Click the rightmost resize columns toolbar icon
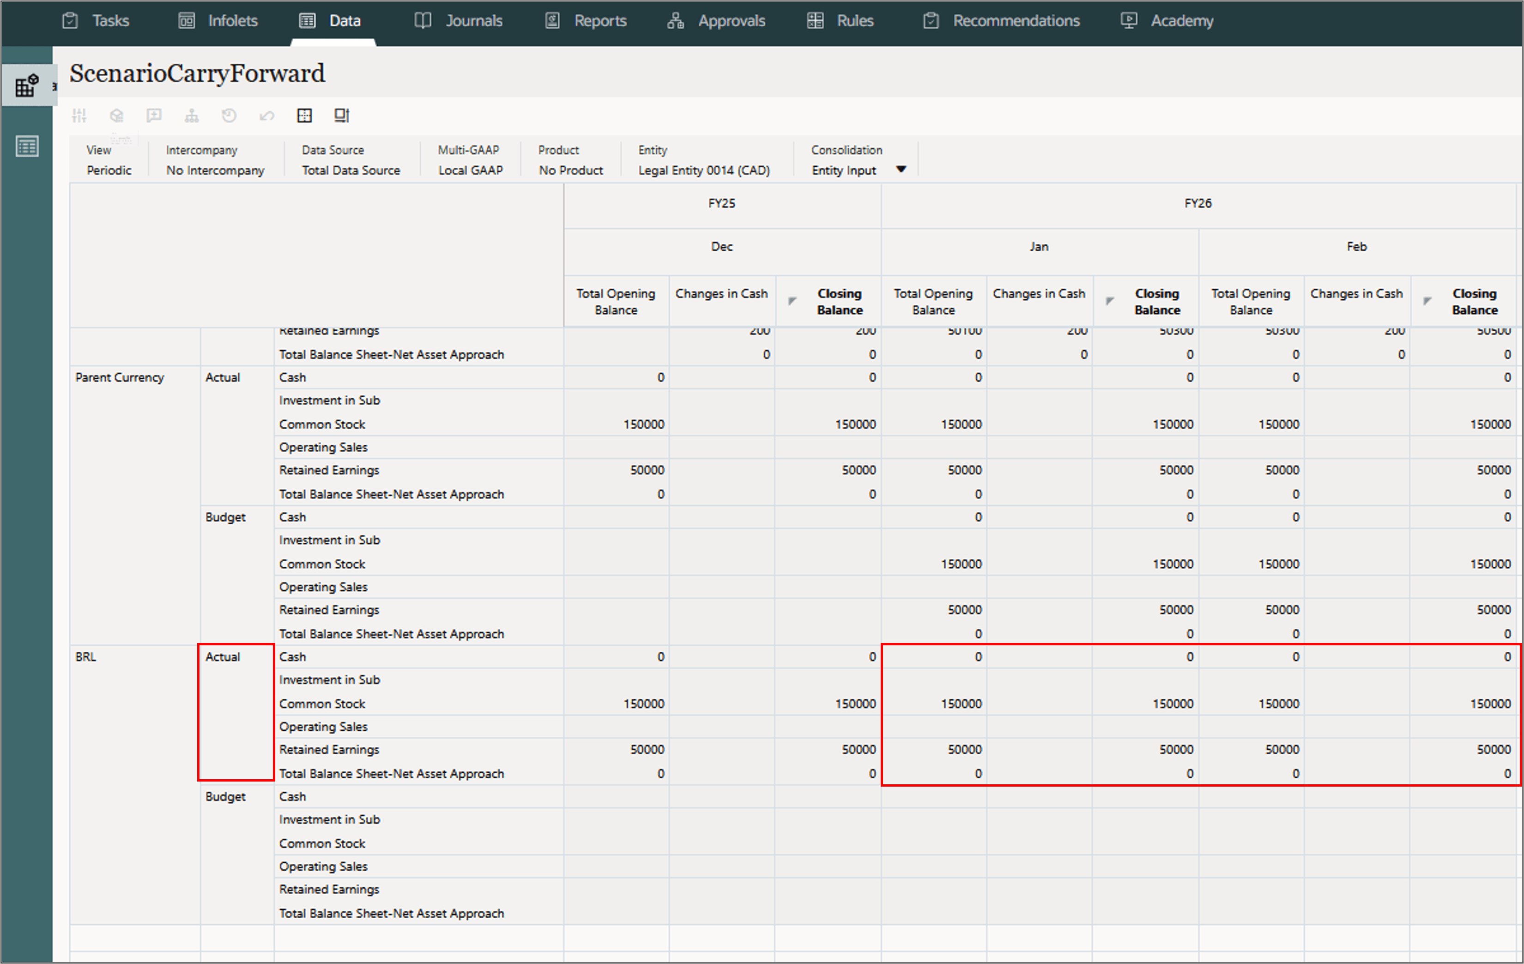This screenshot has width=1524, height=964. (342, 115)
